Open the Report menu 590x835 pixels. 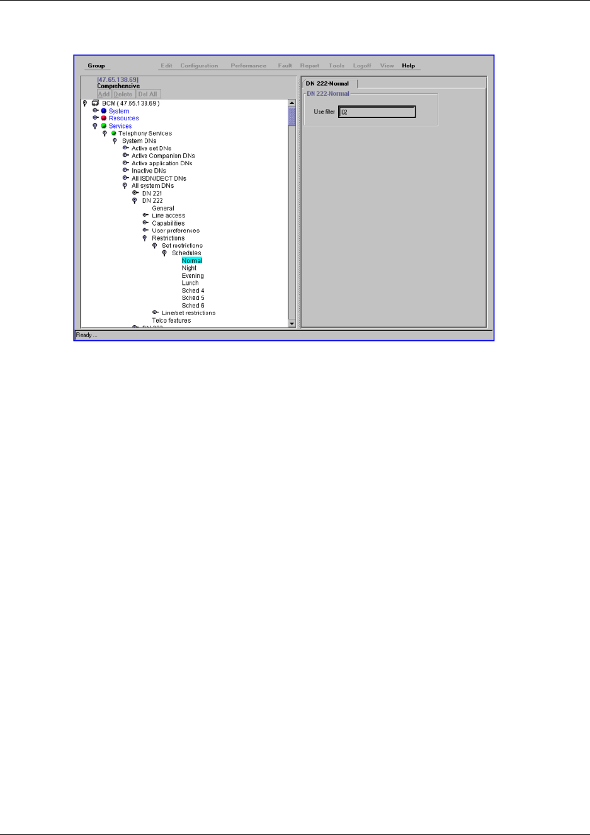pyautogui.click(x=310, y=66)
